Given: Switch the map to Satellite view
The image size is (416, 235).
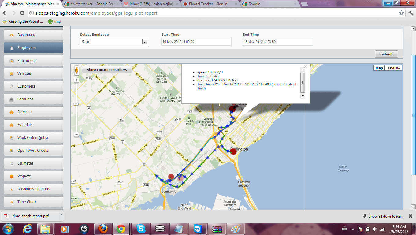Looking at the screenshot, I should pos(393,68).
